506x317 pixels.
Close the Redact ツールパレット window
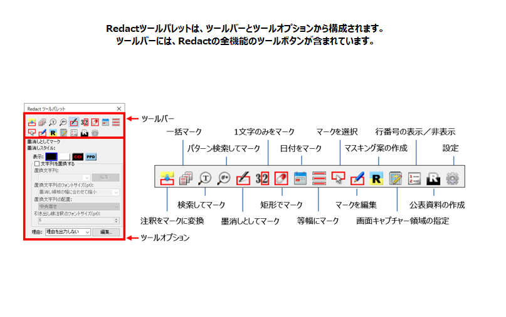coord(119,108)
